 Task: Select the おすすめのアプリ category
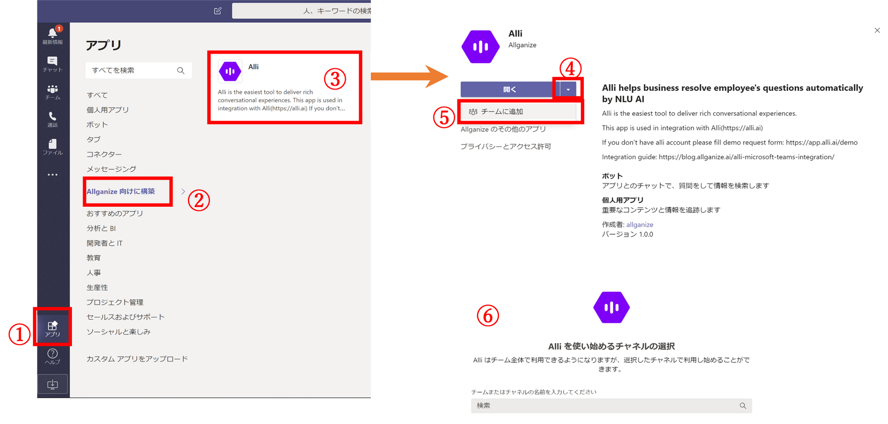pyautogui.click(x=115, y=214)
